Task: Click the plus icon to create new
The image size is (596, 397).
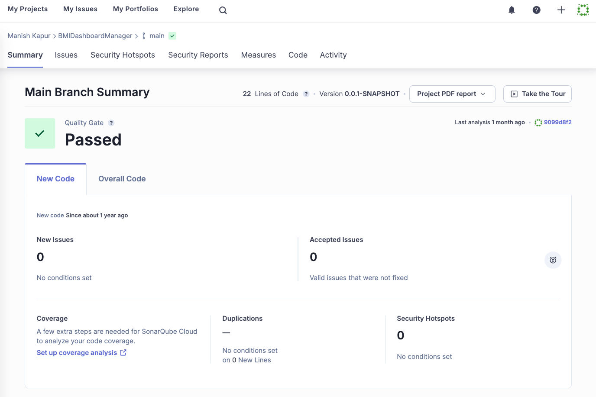Action: tap(561, 10)
